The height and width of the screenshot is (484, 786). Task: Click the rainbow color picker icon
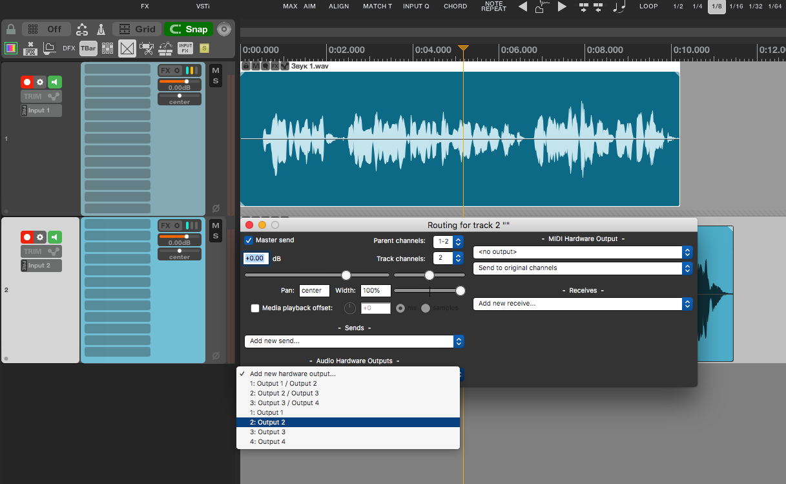click(x=11, y=48)
